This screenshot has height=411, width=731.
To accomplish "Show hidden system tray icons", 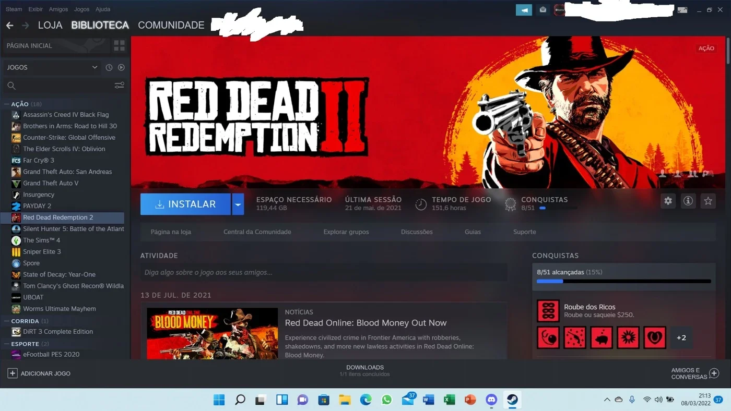I will tap(607, 400).
